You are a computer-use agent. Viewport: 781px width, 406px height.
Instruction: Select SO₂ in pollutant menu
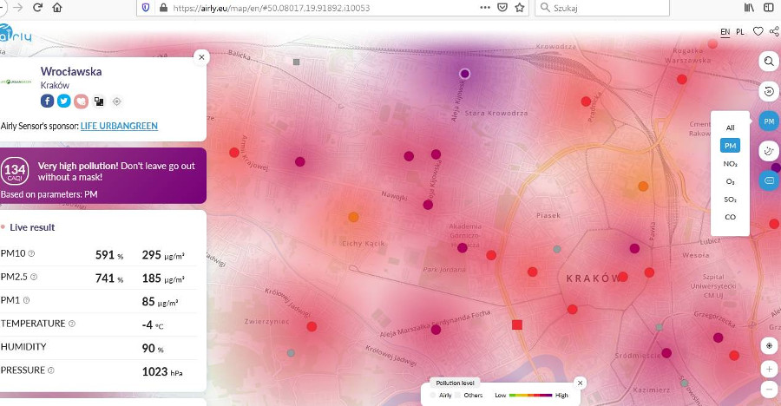pos(730,200)
